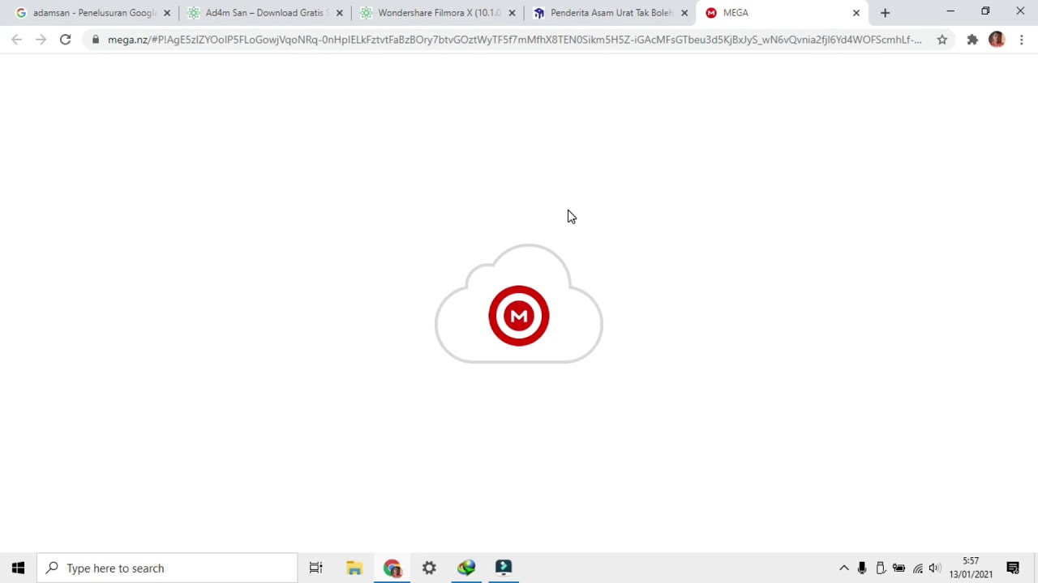Open Settings gear from the taskbar
The width and height of the screenshot is (1038, 583).
click(x=429, y=568)
